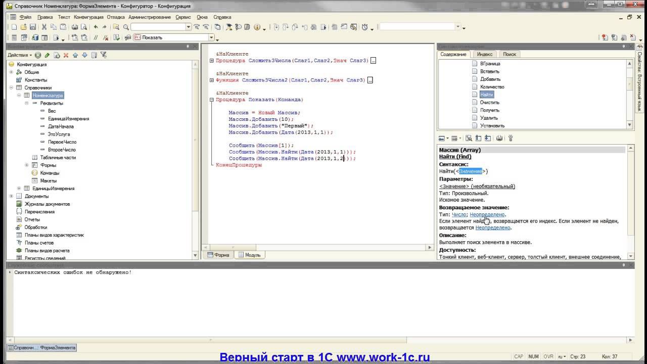Select the Удалить item in help contents
This screenshot has width=647, height=364.
click(x=489, y=118)
